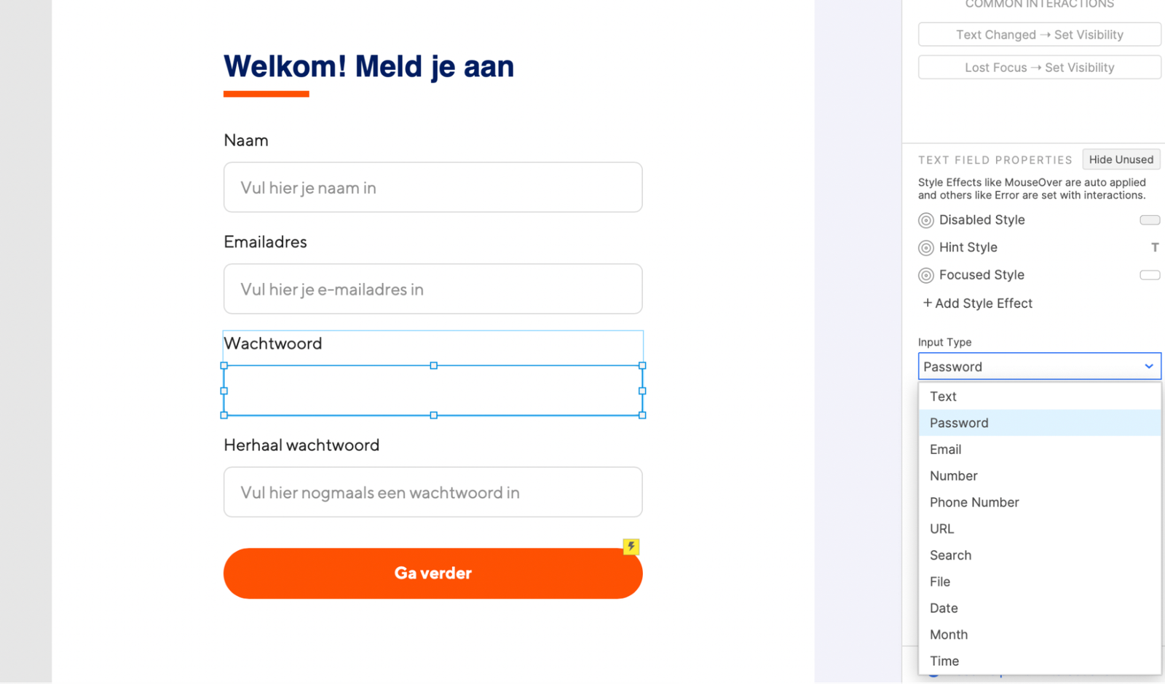The width and height of the screenshot is (1165, 684).
Task: Click the blue chevron on Input Type selector
Action: 1149,366
